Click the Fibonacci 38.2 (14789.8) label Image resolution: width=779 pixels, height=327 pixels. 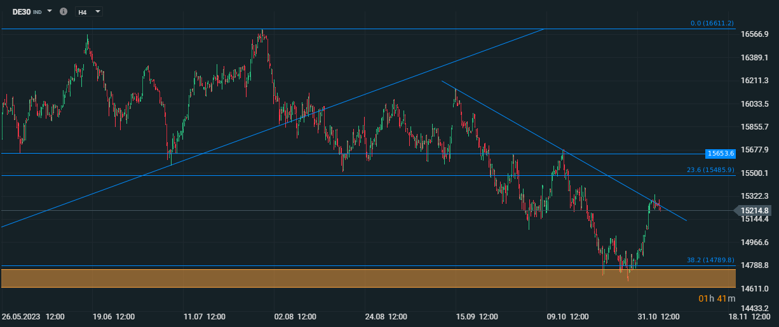tap(710, 260)
